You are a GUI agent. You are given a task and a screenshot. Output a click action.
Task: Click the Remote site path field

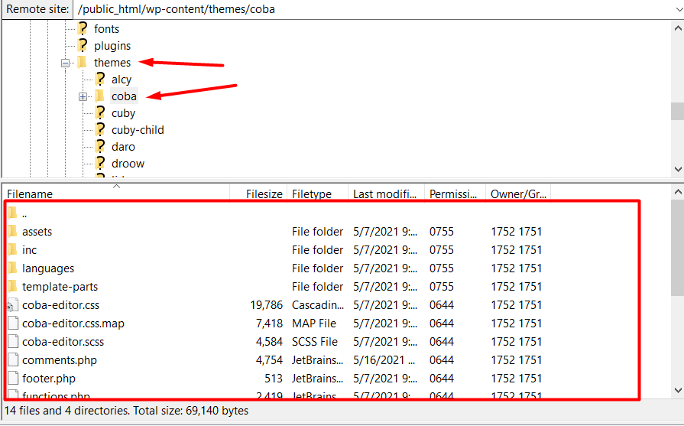tap(374, 10)
